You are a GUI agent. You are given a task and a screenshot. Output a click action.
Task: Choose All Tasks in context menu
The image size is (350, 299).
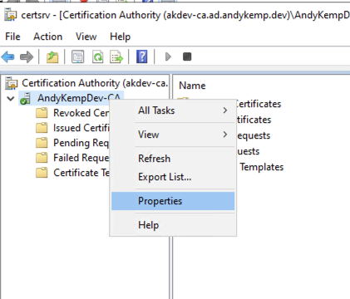pos(173,110)
